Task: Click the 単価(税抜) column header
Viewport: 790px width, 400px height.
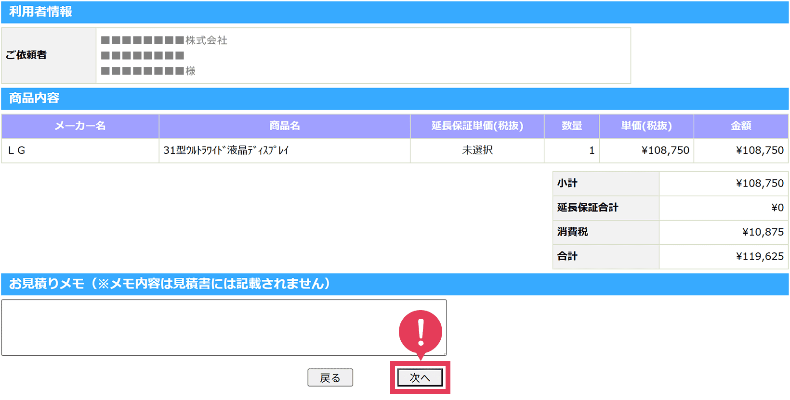Action: [x=646, y=126]
